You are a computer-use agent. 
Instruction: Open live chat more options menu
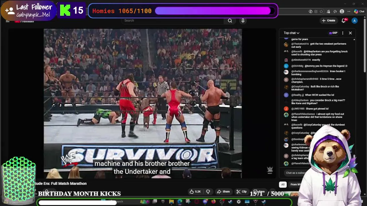343,33
